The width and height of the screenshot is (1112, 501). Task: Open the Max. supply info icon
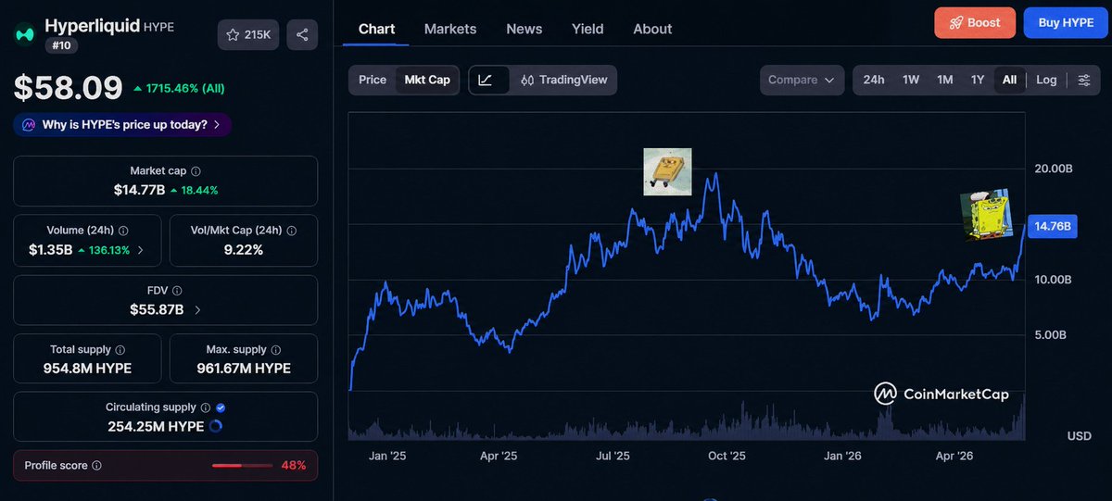[x=276, y=350]
